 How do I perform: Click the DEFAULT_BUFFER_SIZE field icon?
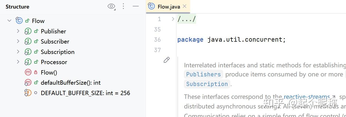coord(28,93)
